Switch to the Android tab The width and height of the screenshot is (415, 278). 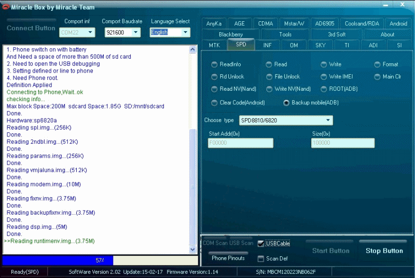tap(398, 23)
